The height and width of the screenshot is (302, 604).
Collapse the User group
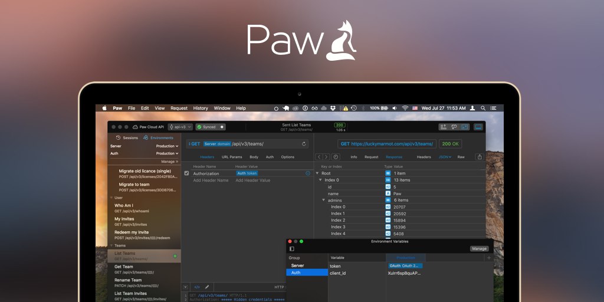[111, 198]
